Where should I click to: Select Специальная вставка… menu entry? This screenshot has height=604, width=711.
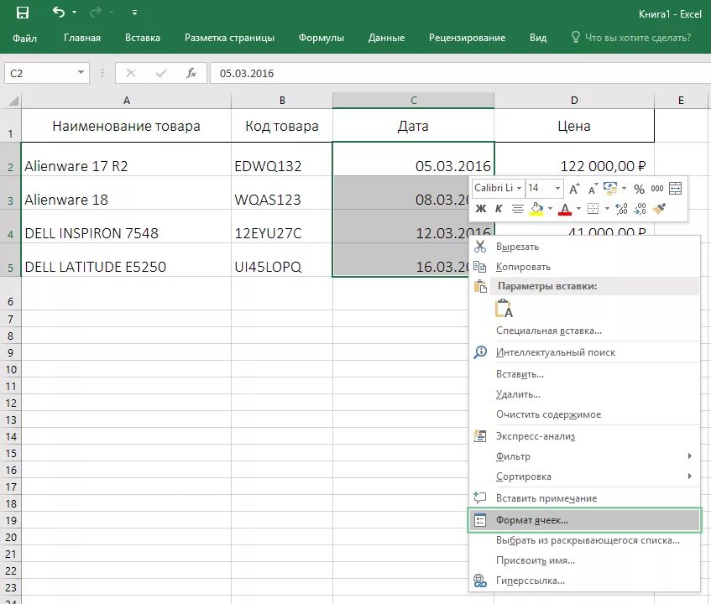click(x=585, y=331)
